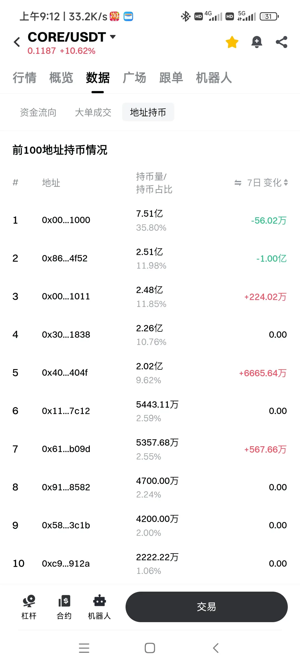Tap the back arrow beside CORE/USDT
Image resolution: width=300 pixels, height=666 pixels.
pyautogui.click(x=17, y=42)
